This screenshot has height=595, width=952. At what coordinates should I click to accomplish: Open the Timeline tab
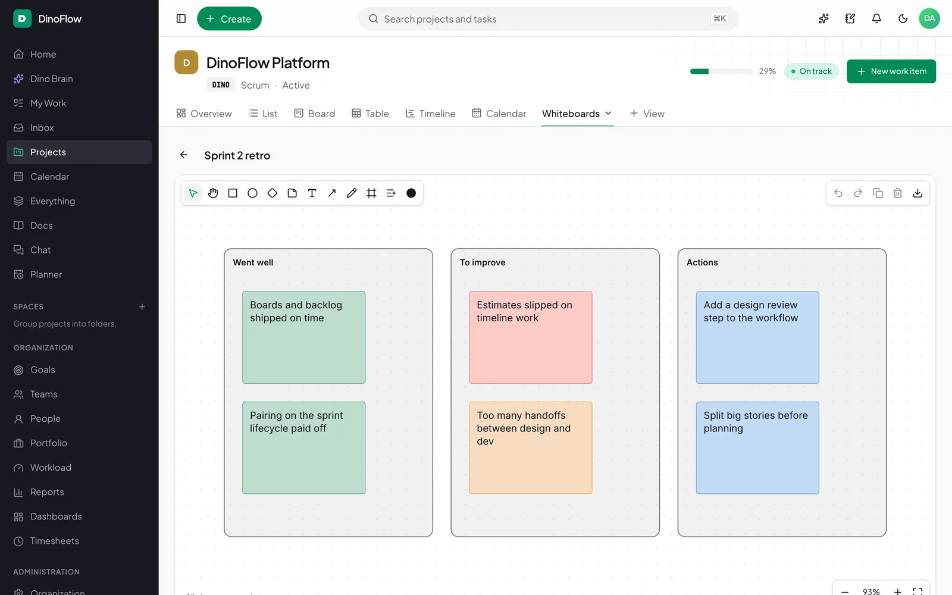(430, 114)
